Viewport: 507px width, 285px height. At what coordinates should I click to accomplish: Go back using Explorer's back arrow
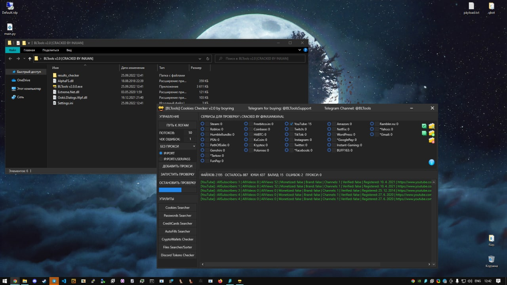click(10, 59)
